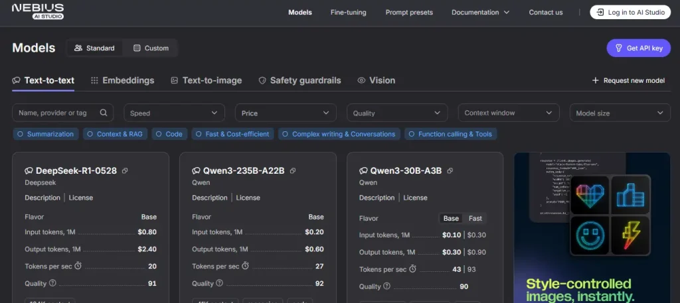680x303 pixels.
Task: Open Qwen3-30B-A3B License link
Action: [416, 198]
